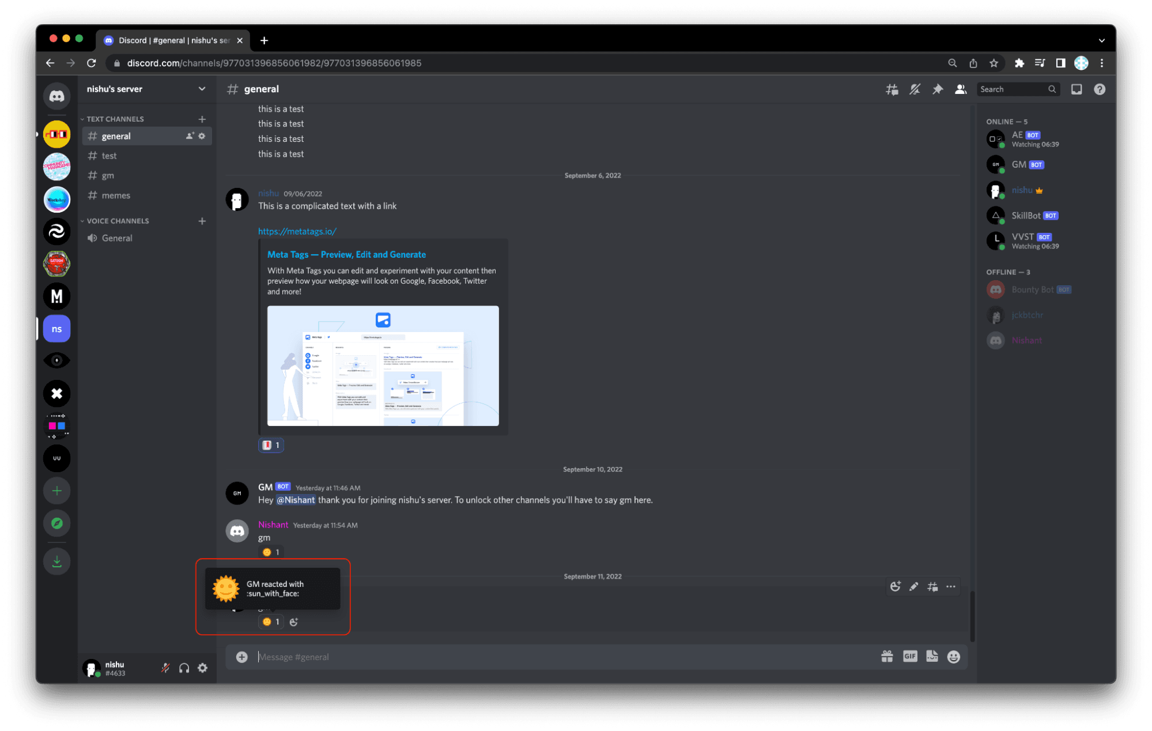
Task: Click nishu username above link message
Action: pos(268,193)
